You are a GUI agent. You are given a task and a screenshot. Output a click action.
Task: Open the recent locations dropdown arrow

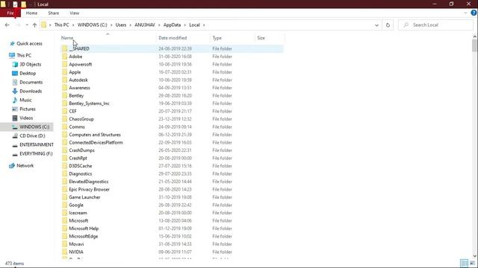click(27, 25)
